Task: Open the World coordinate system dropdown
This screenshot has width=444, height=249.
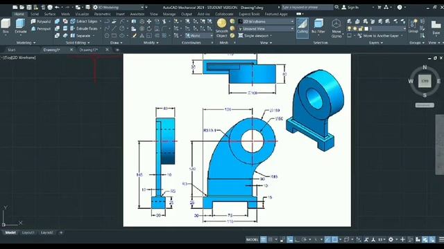Action: (199, 36)
